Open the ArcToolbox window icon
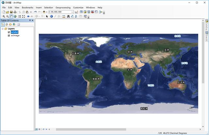The width and height of the screenshot is (209, 135). pyautogui.click(x=92, y=12)
